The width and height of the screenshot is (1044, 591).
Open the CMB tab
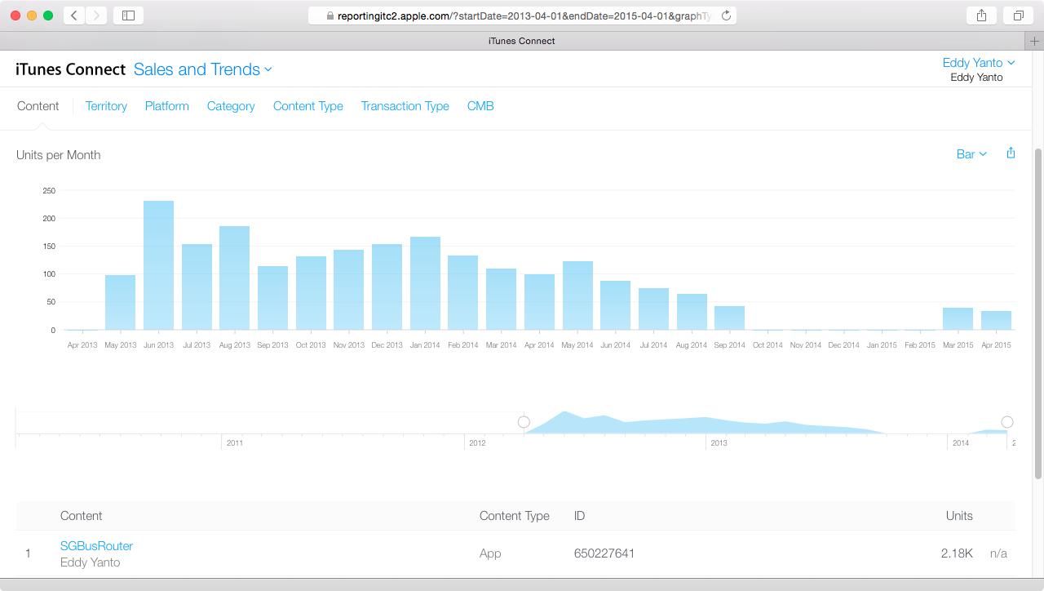click(480, 106)
